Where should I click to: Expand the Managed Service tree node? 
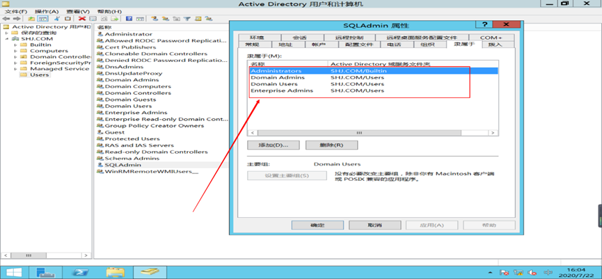coord(16,69)
